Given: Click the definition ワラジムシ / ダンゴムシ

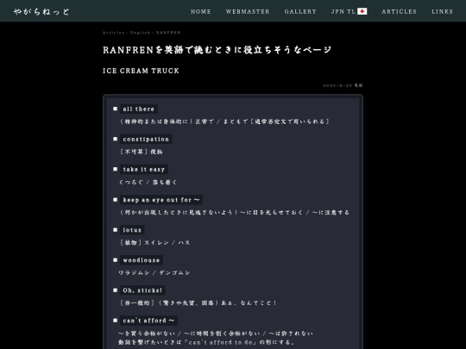Looking at the screenshot, I should coord(154,272).
